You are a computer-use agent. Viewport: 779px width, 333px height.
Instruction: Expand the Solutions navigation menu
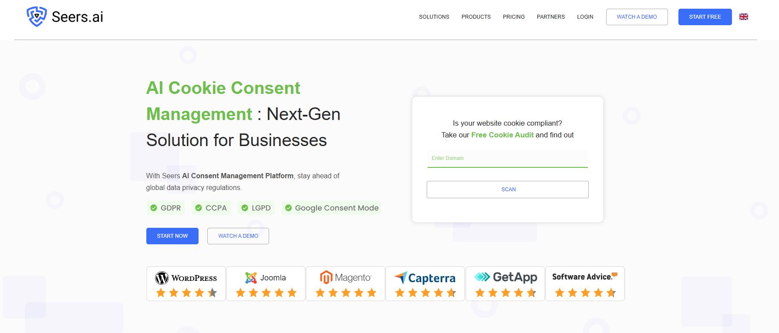(434, 17)
